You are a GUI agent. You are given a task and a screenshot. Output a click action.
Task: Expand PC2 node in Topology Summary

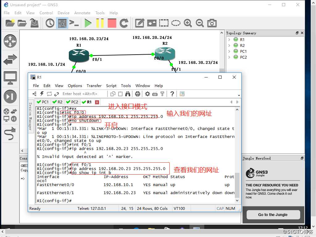tap(229, 57)
